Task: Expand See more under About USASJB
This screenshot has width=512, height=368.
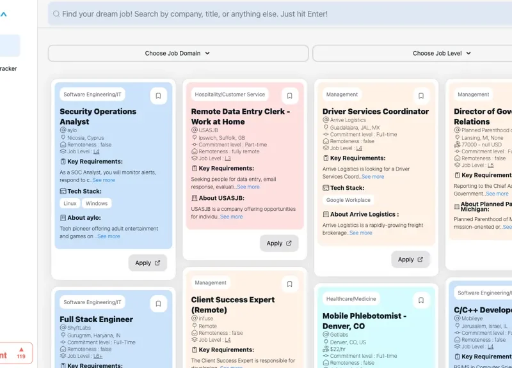Action: coord(231,217)
